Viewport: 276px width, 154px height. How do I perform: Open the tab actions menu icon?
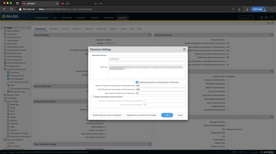pyautogui.click(x=18, y=3)
